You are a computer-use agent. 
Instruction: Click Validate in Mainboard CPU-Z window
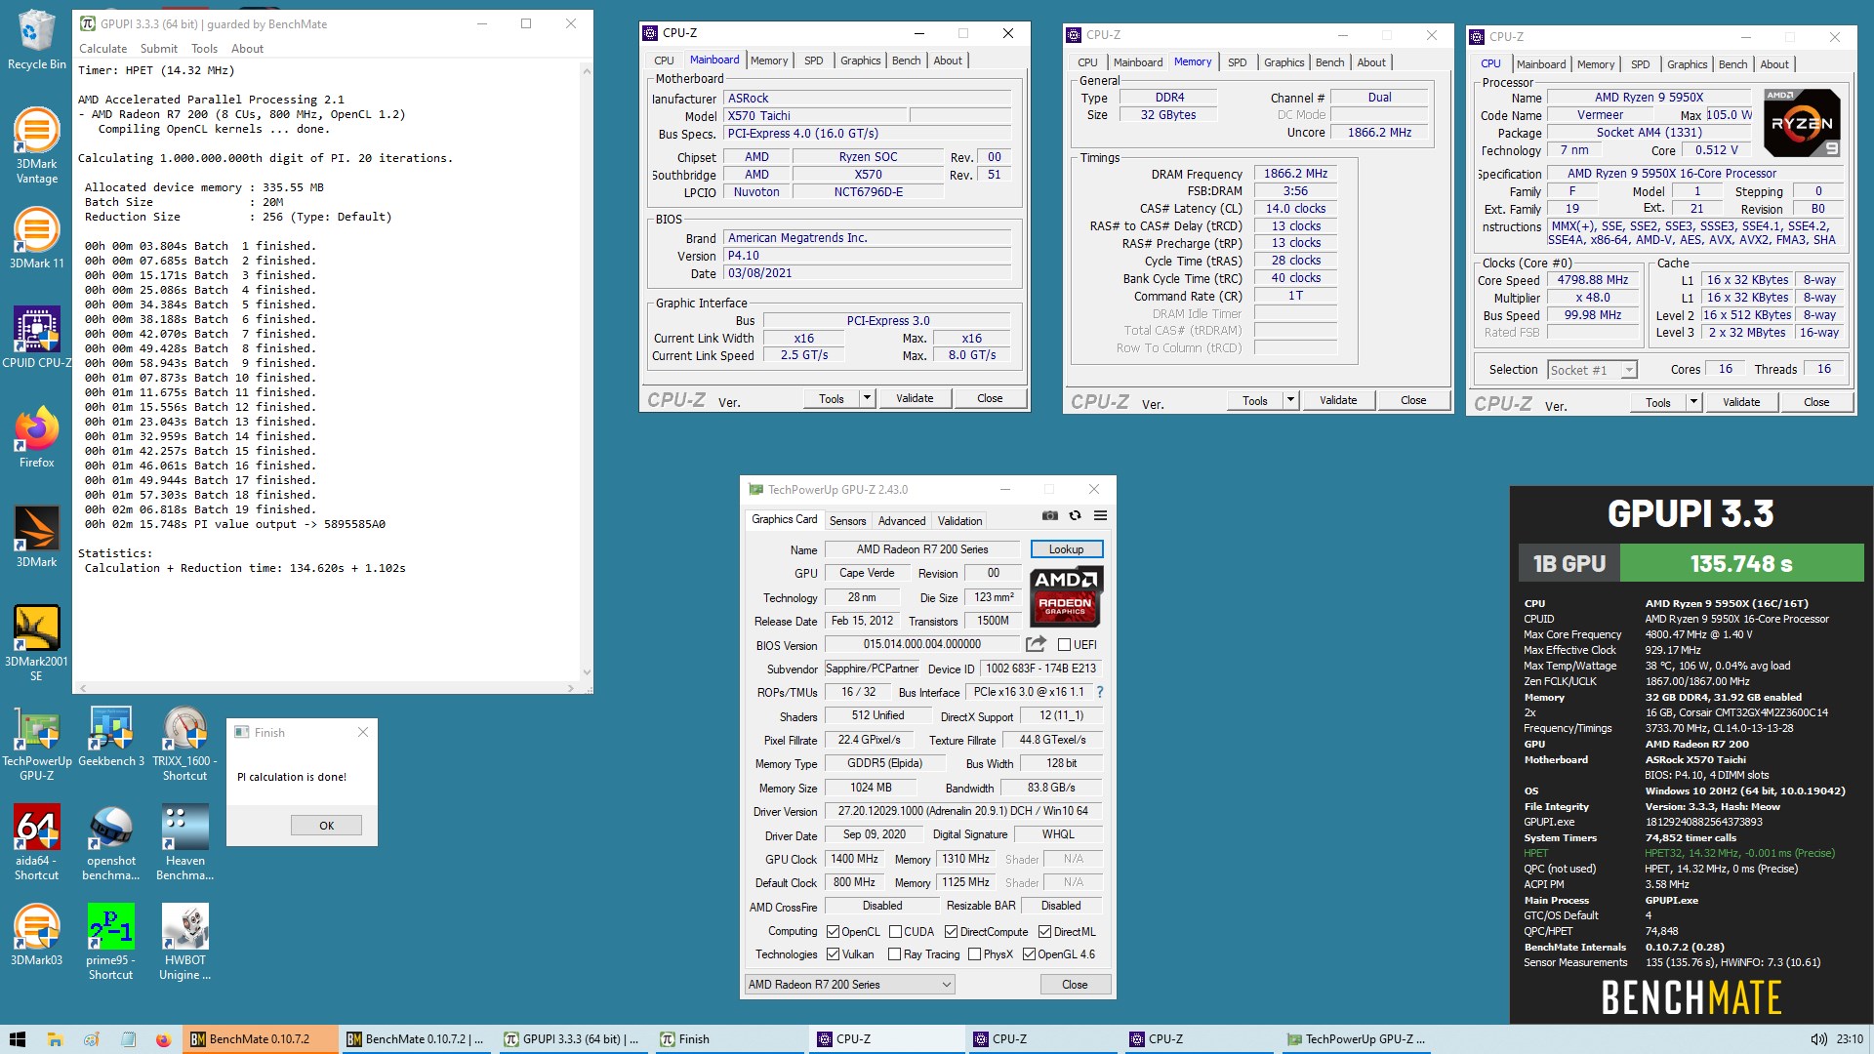point(915,398)
